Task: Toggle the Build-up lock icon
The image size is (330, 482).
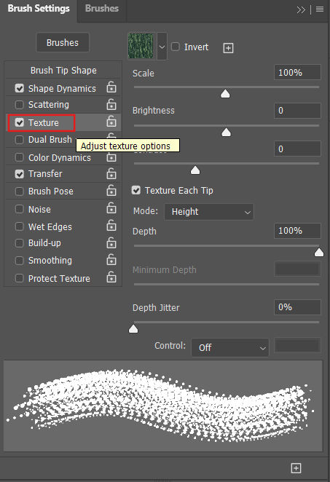Action: pyautogui.click(x=111, y=243)
